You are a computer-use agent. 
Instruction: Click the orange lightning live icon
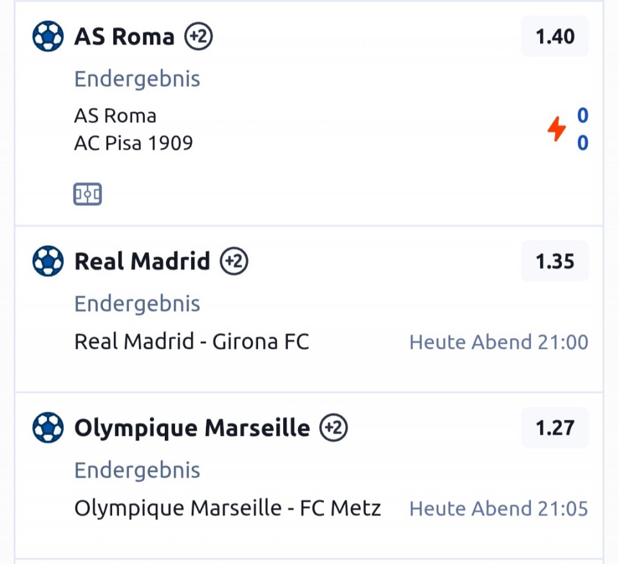coord(556,129)
